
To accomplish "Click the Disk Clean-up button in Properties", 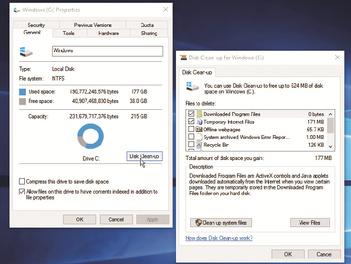I will pos(144,156).
